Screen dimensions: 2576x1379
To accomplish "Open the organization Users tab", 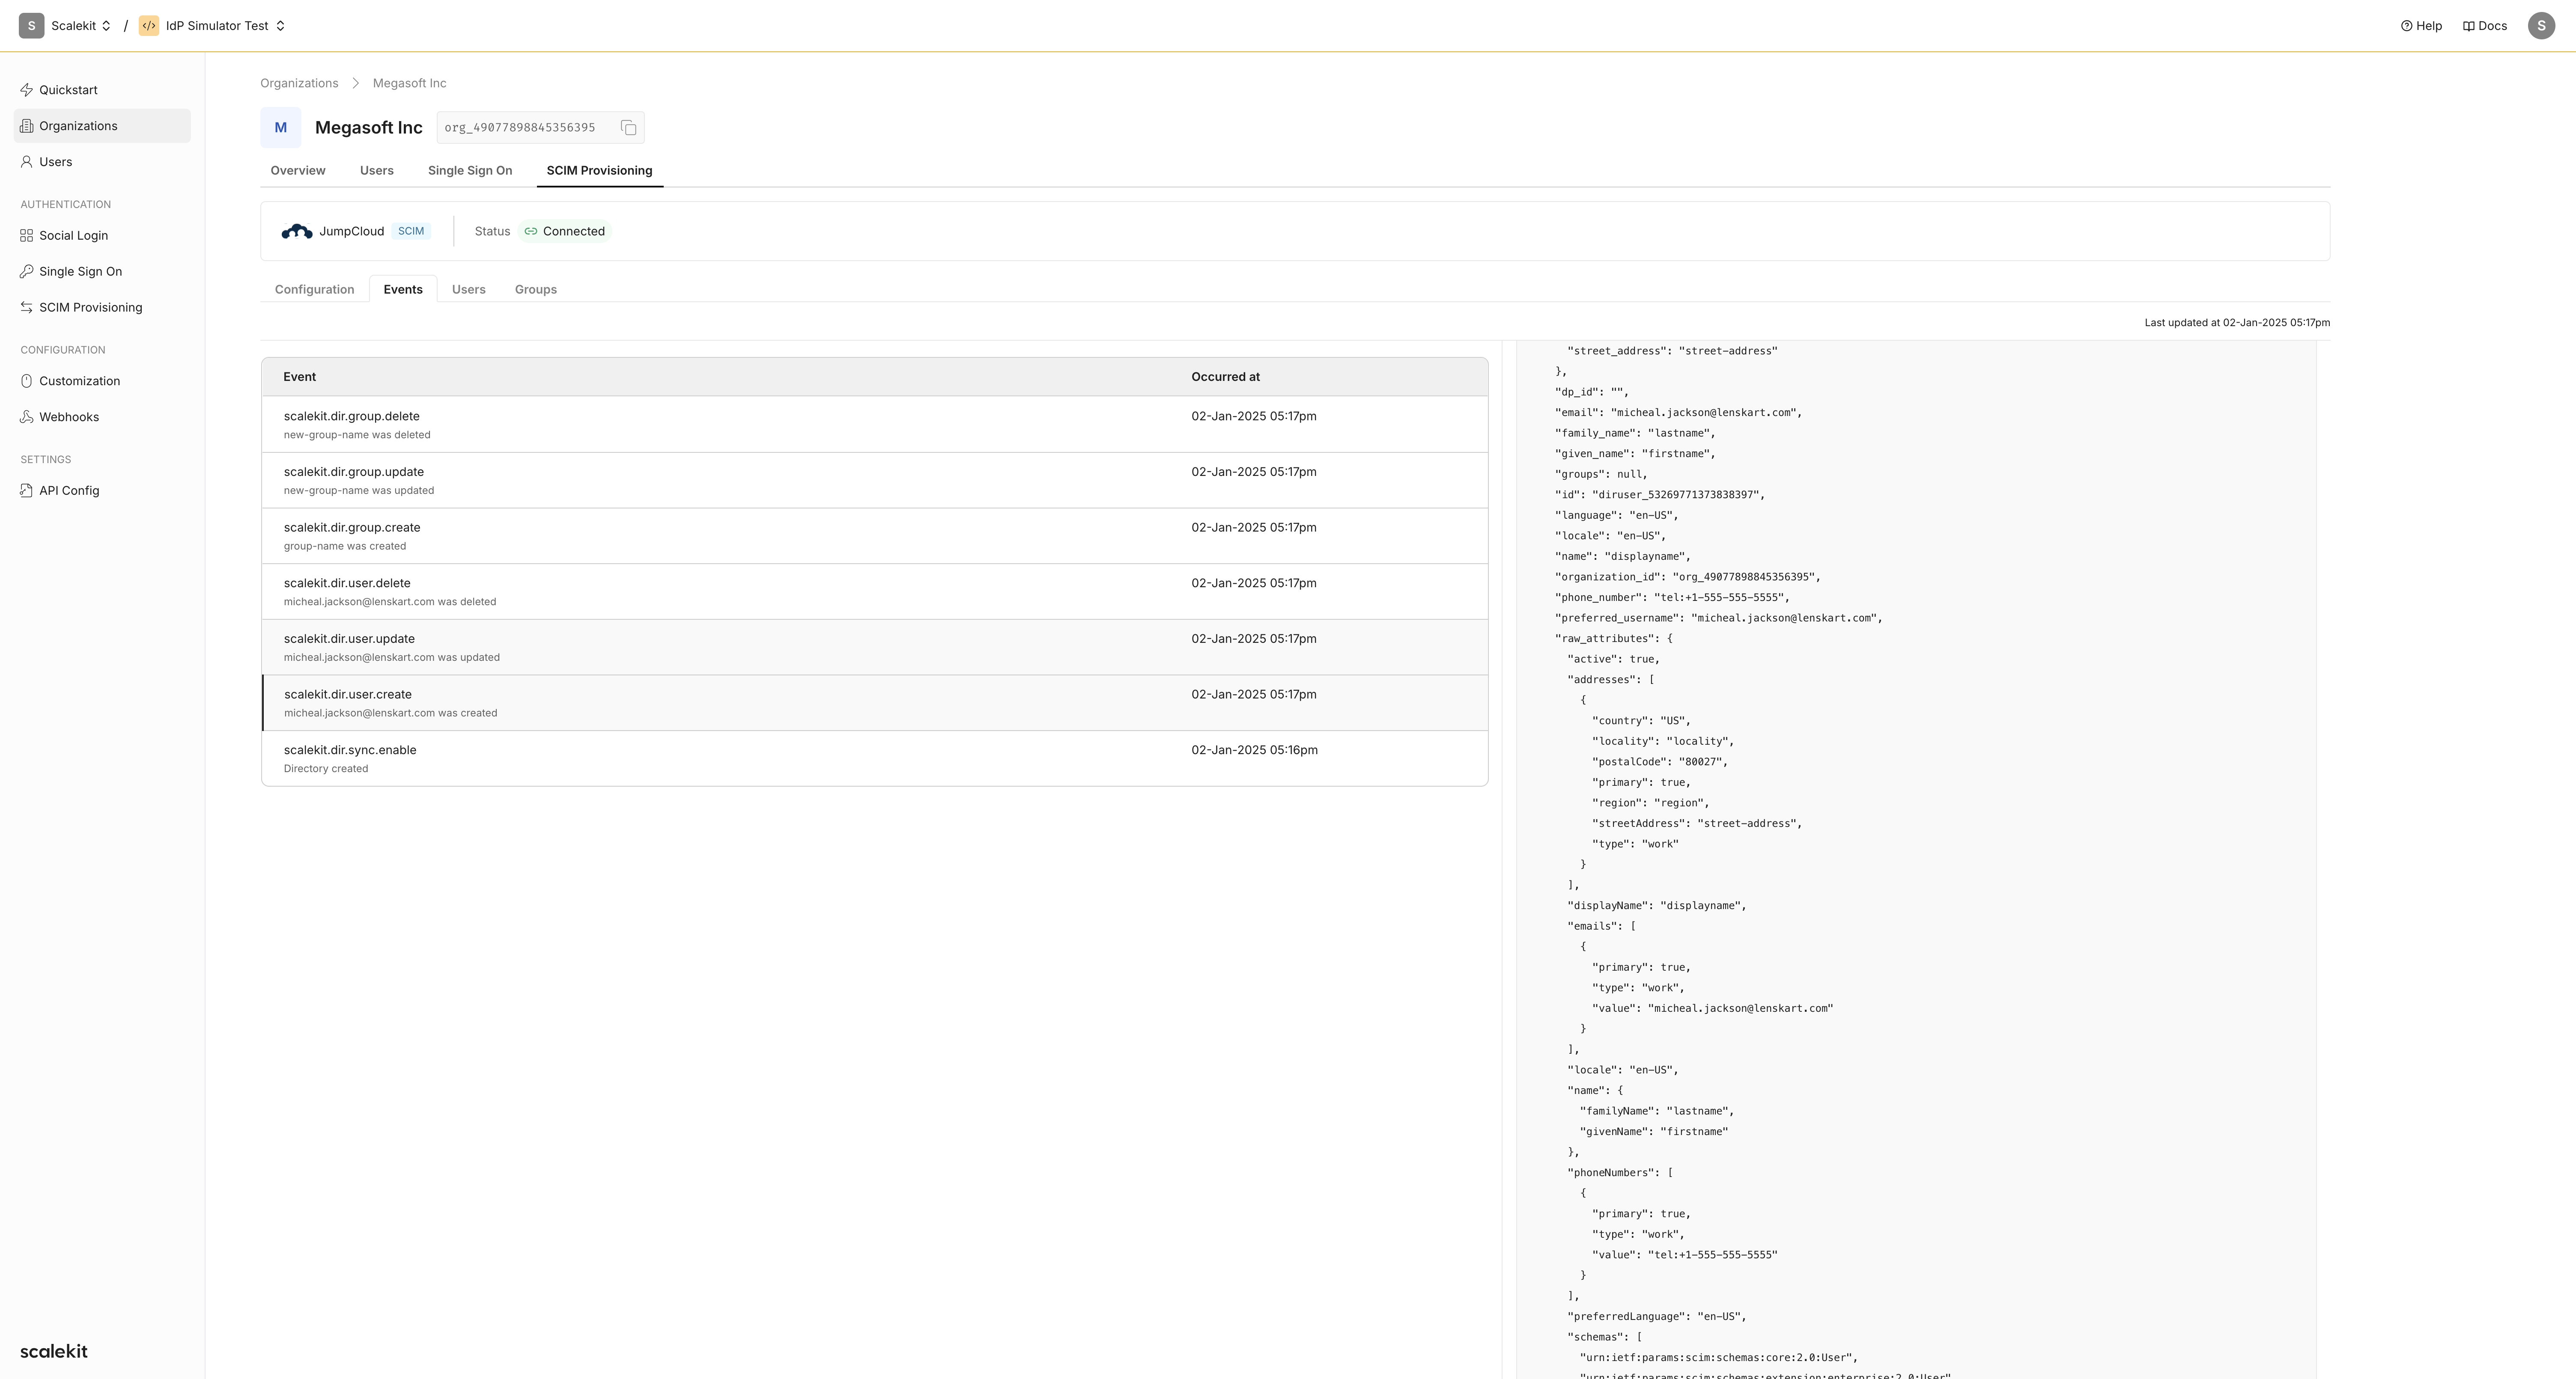I will tap(377, 171).
